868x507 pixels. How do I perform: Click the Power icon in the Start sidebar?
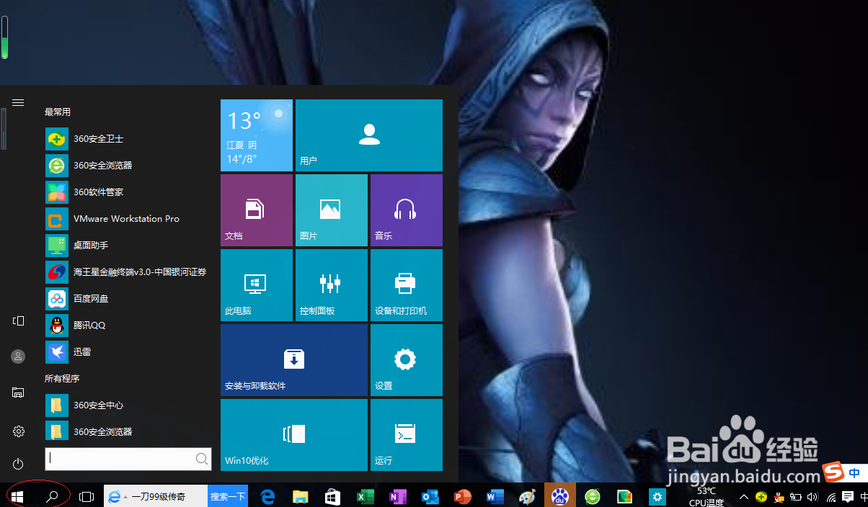19,464
